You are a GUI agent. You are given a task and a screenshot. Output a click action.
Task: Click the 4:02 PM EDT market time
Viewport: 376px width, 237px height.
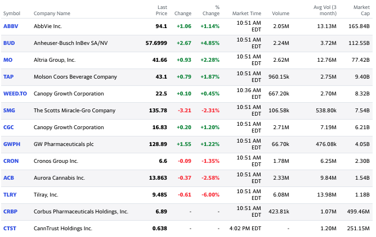(x=245, y=229)
